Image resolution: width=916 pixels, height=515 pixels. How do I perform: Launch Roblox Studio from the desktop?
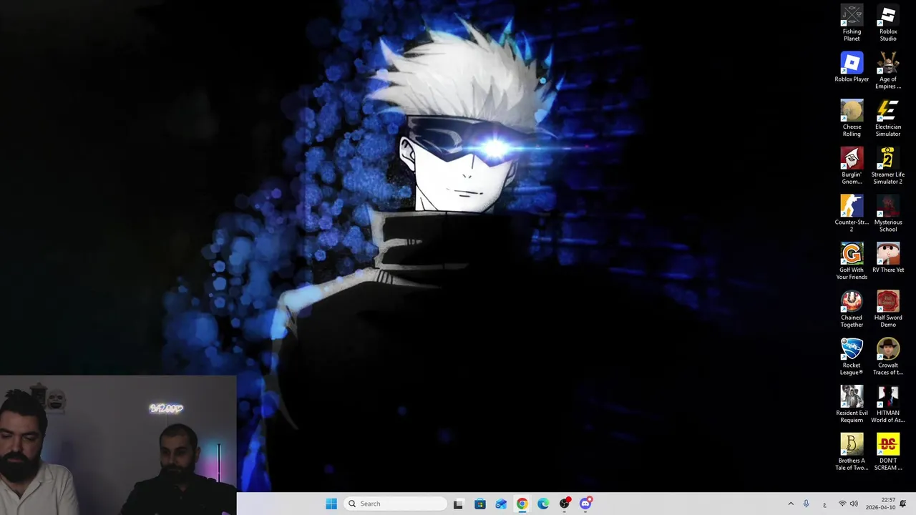(x=888, y=23)
